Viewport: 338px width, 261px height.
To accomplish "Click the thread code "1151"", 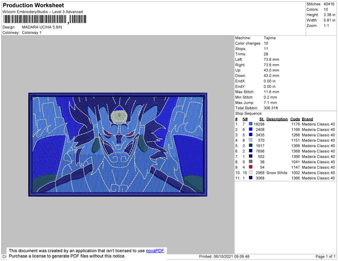I will click(x=296, y=140).
